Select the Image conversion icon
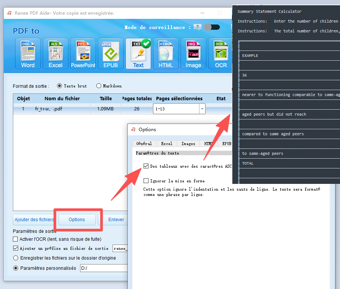340x289 pixels. click(x=193, y=53)
